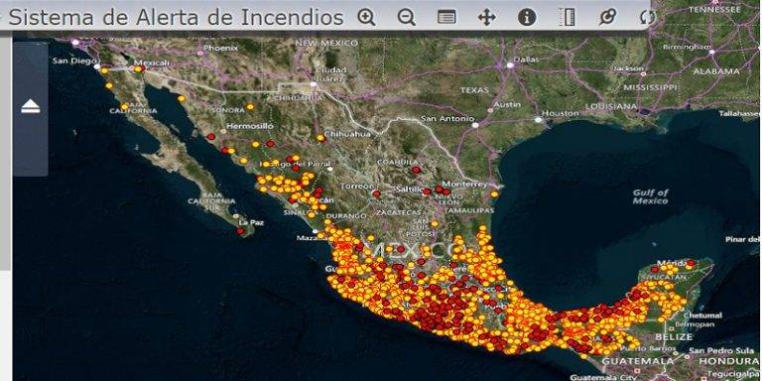Click the Mérida city label

click(x=673, y=263)
